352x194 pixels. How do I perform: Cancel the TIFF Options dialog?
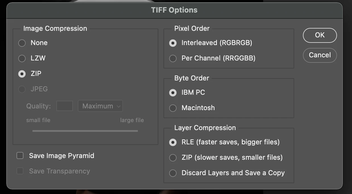point(320,55)
